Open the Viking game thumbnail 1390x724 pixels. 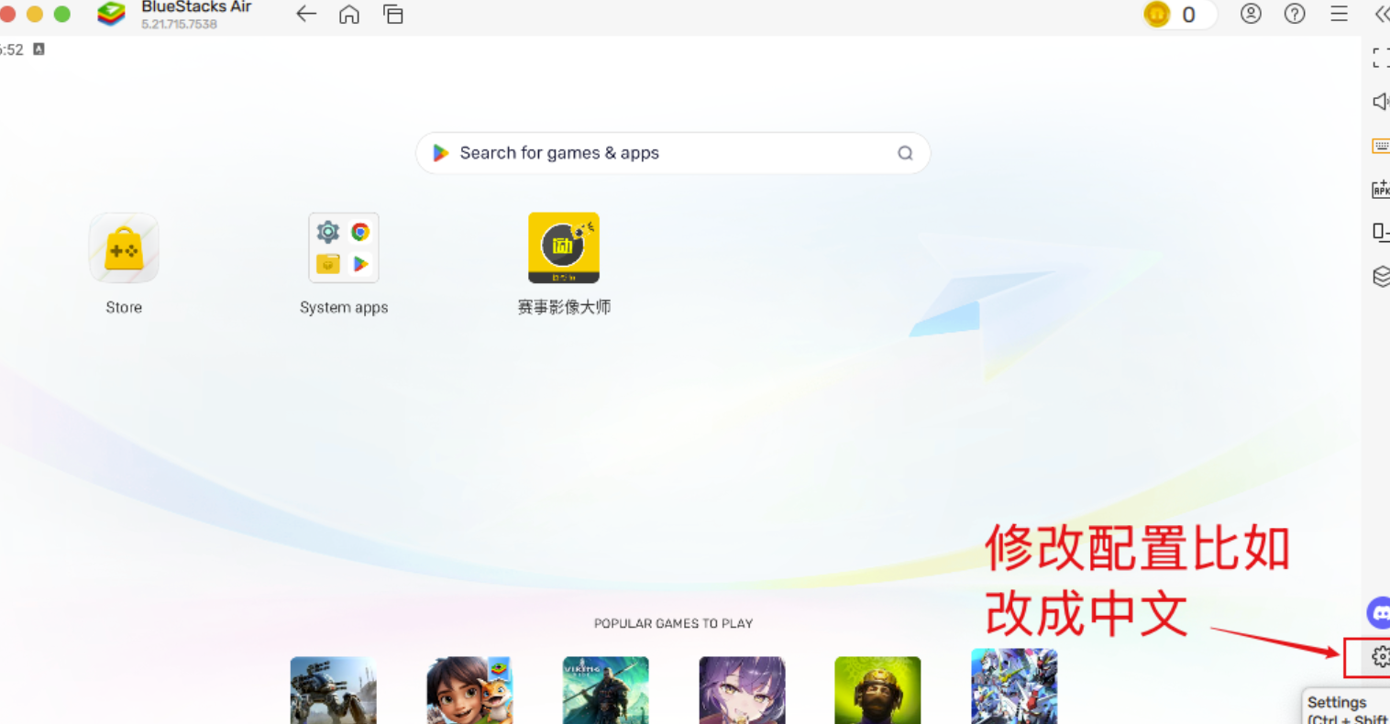tap(606, 690)
